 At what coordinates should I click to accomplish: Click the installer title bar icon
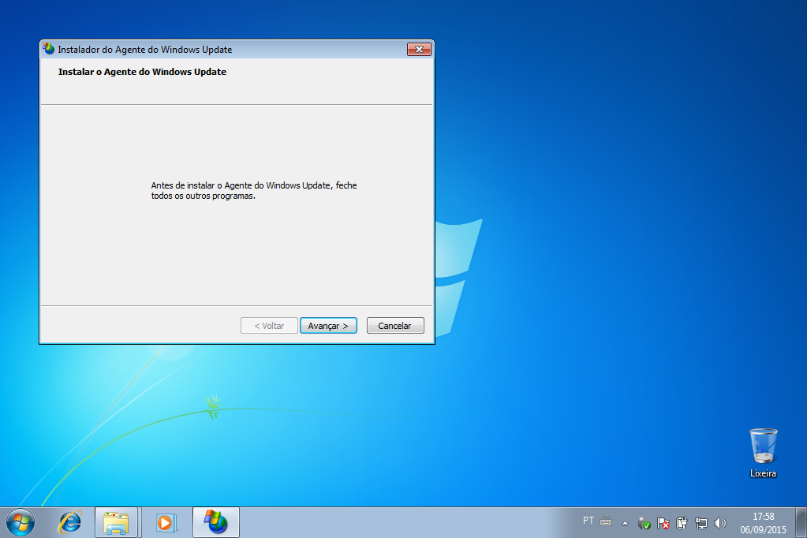pyautogui.click(x=49, y=49)
